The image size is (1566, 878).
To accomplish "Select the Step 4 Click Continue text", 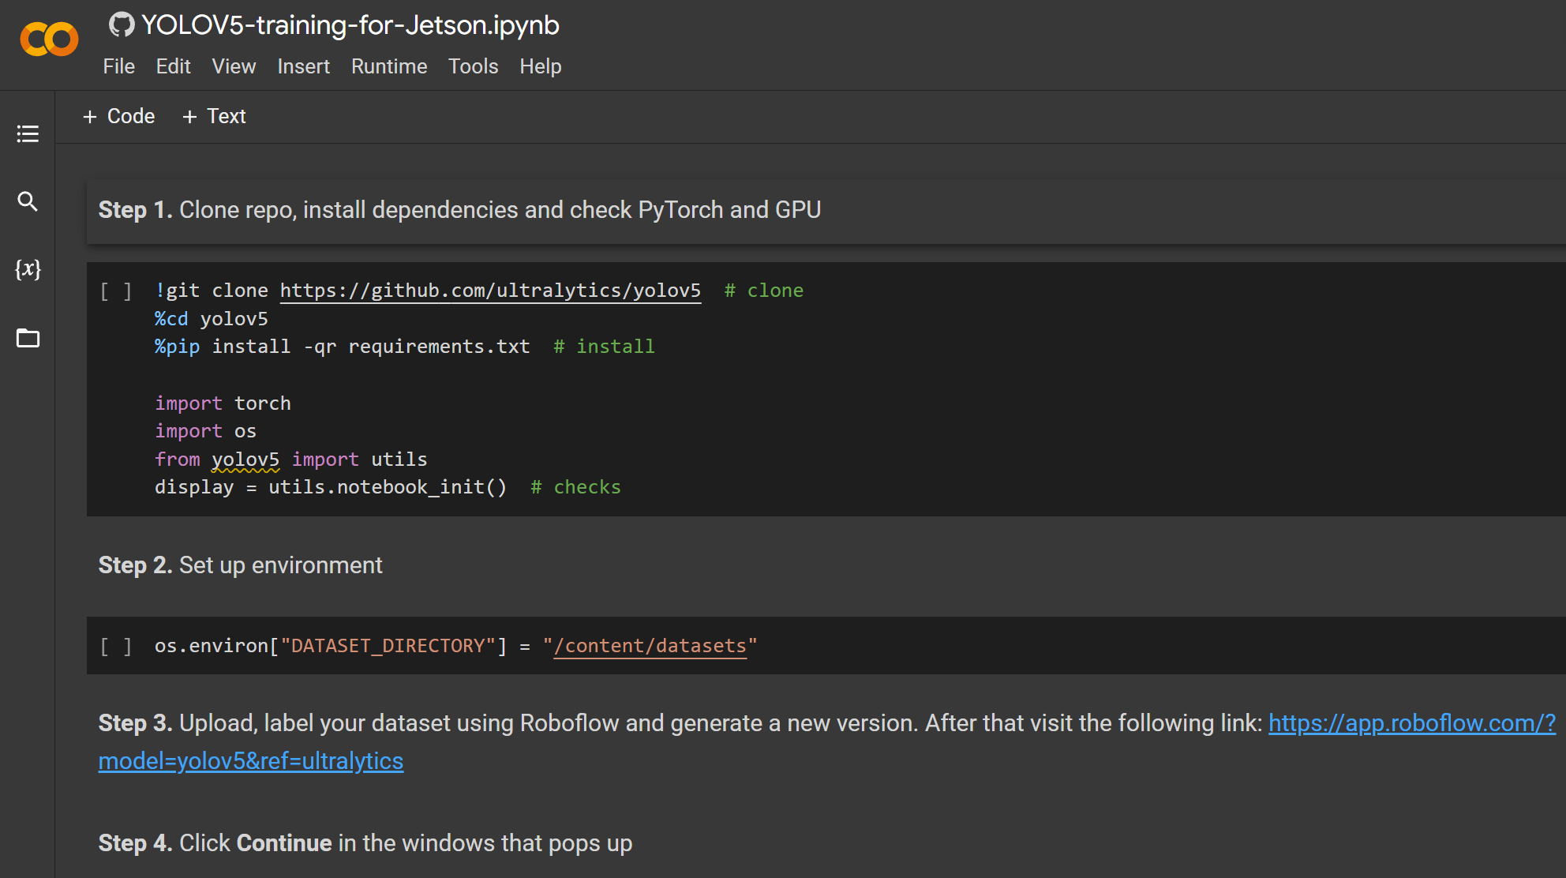I will pos(365,843).
